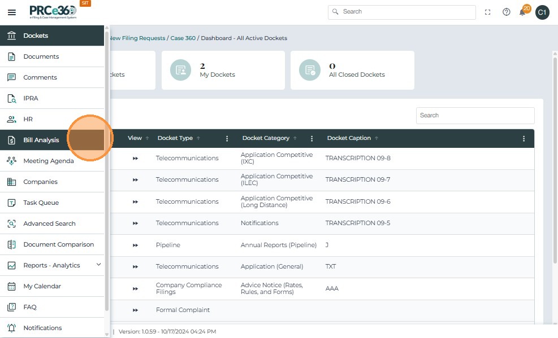Viewport: 558px width, 338px height.
Task: Select Bill Analysis in sidebar
Action: (41, 140)
